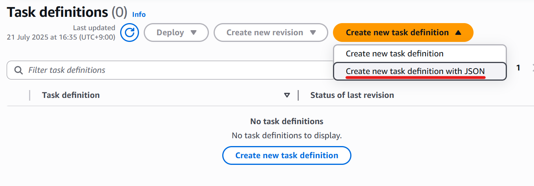The height and width of the screenshot is (186, 534).
Task: Click the refresh task definitions icon
Action: point(130,33)
